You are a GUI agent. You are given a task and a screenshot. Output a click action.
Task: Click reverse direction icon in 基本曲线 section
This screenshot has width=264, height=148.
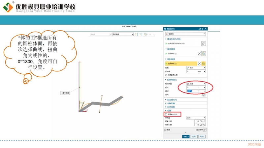(199, 54)
